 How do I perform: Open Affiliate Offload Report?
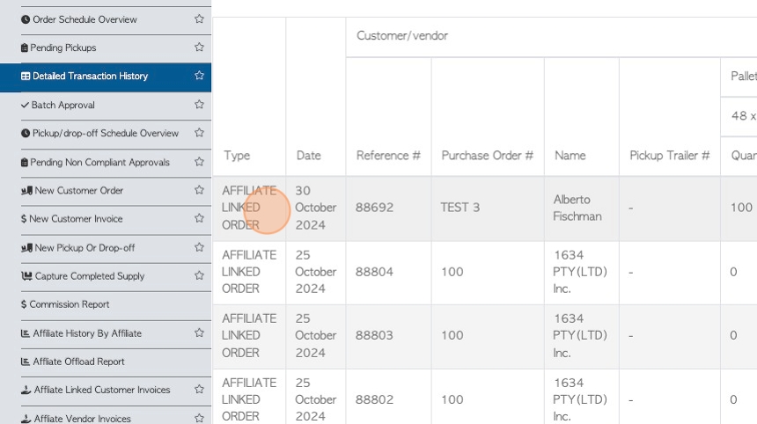(78, 362)
